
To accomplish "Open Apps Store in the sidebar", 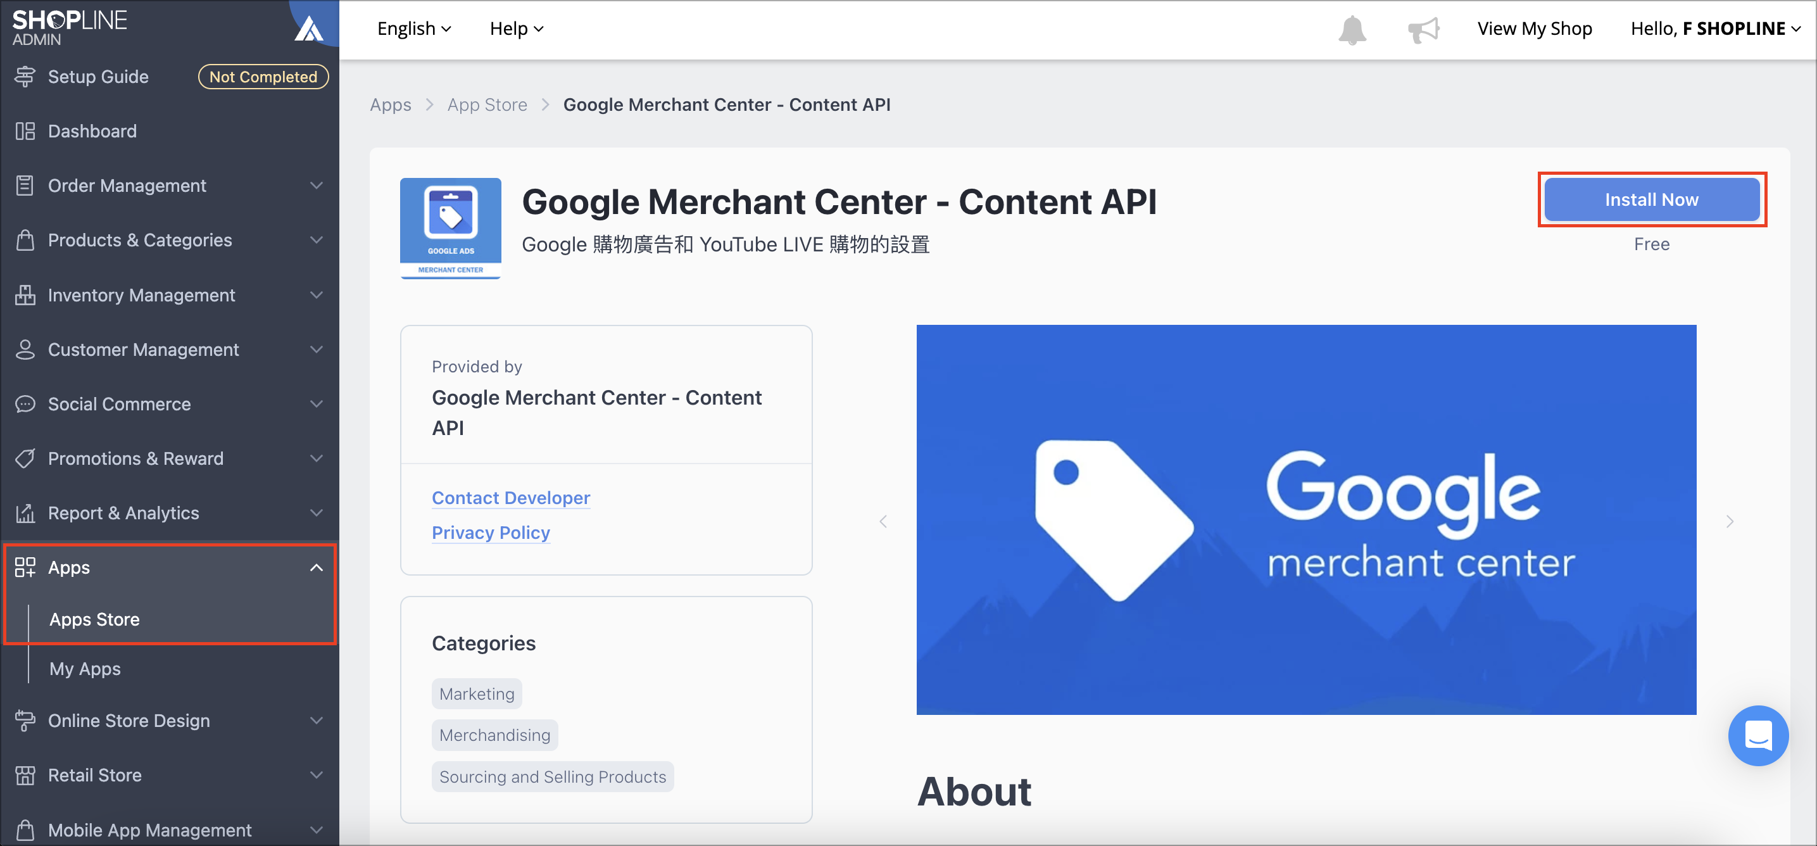I will coord(94,619).
